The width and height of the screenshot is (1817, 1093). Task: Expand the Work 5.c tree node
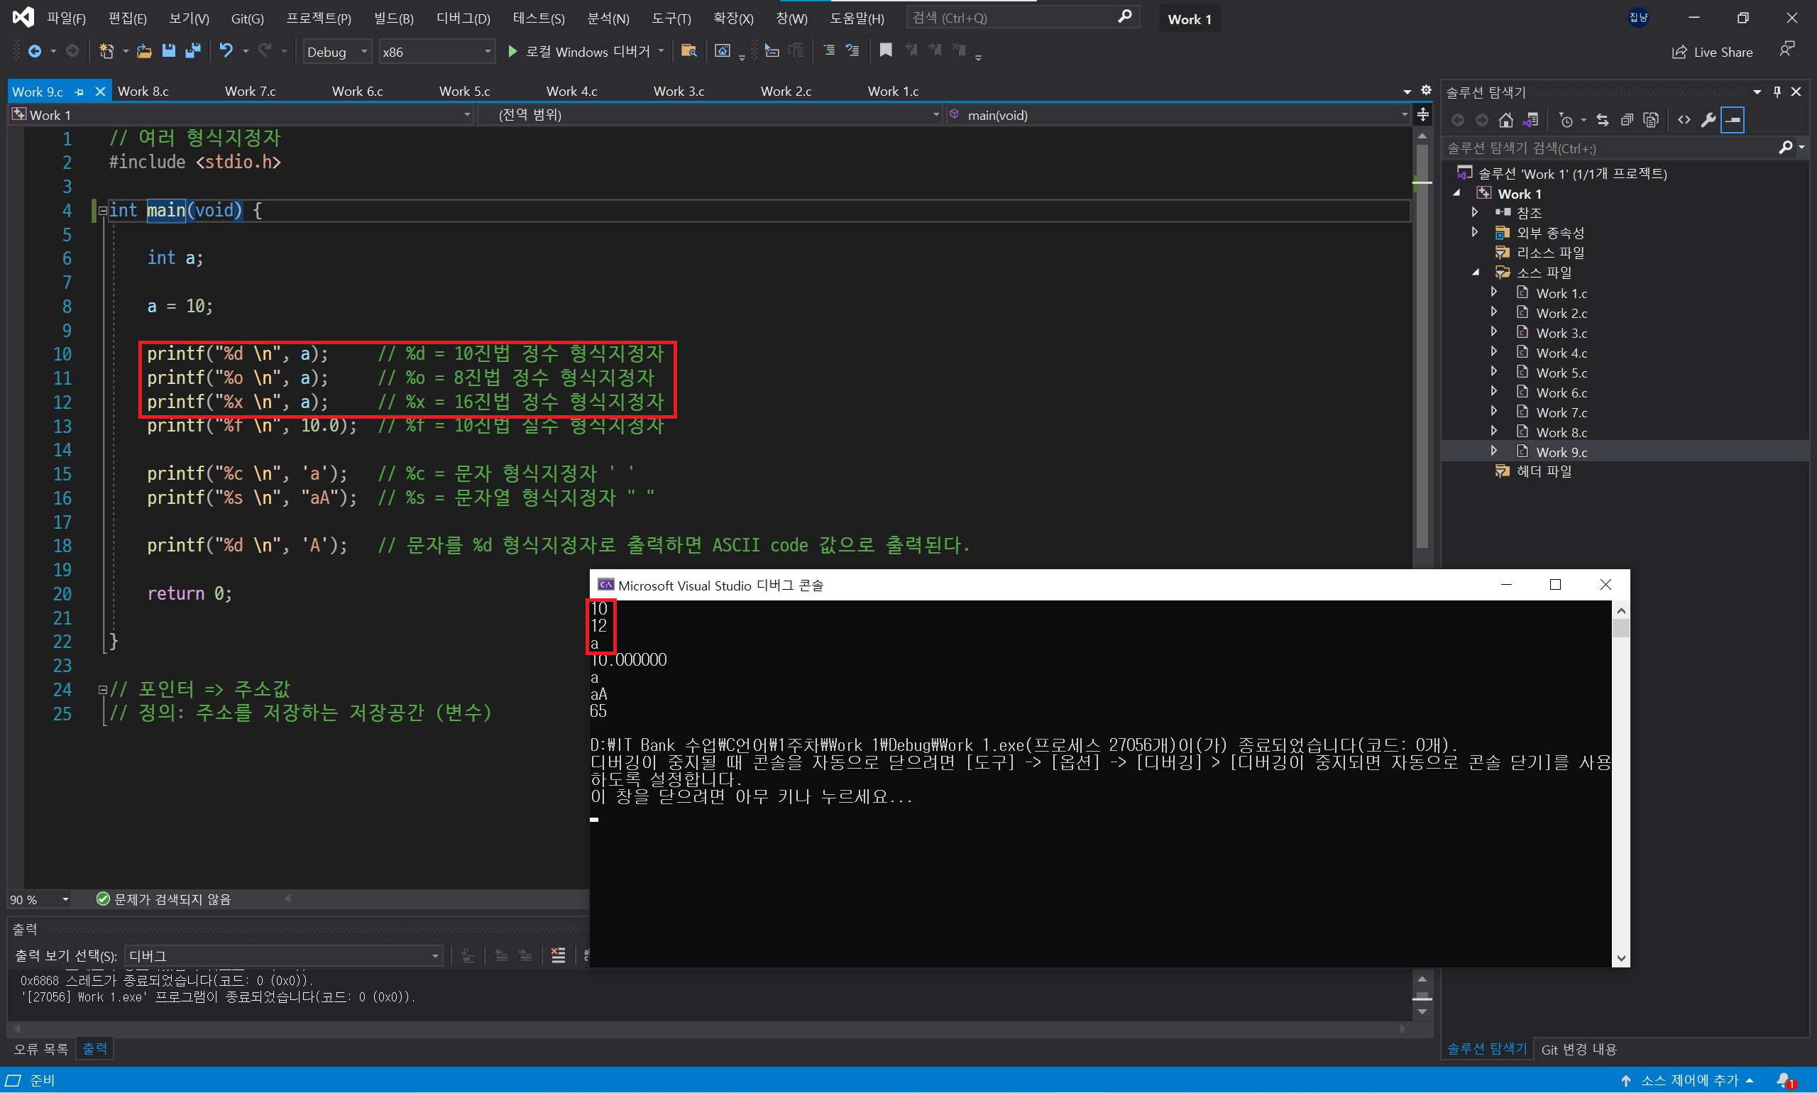[1493, 372]
